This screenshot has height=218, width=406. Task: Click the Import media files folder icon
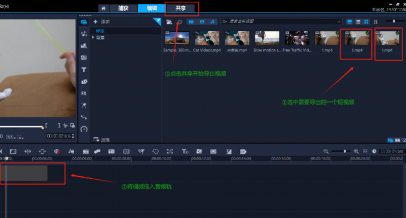tap(169, 22)
